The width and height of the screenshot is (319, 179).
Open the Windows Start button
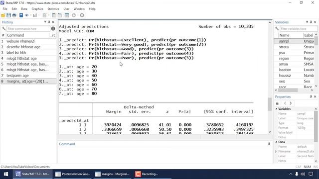(x=6, y=174)
